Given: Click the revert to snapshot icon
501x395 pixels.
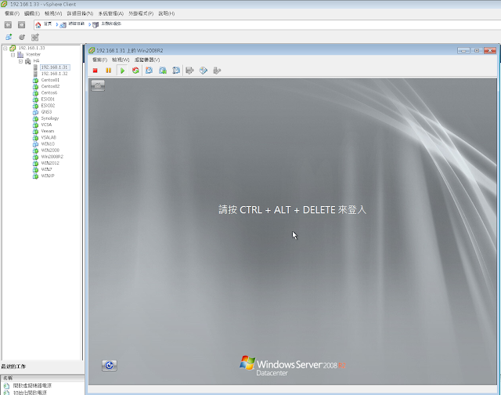Looking at the screenshot, I should point(163,71).
